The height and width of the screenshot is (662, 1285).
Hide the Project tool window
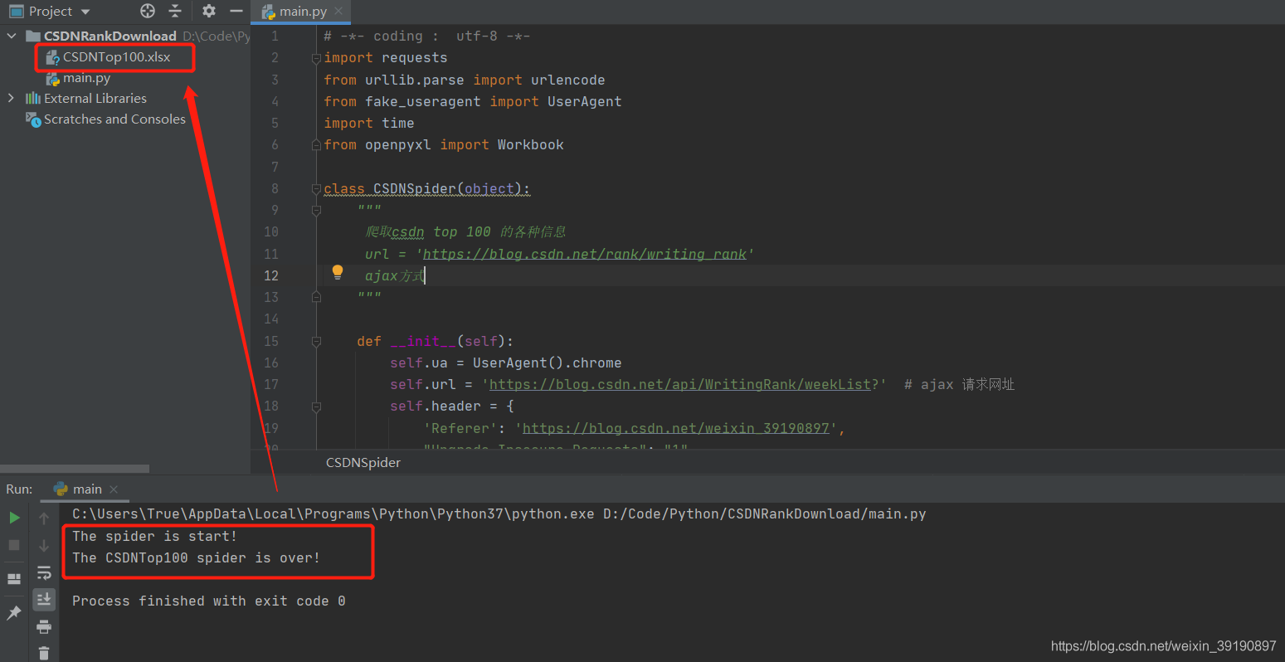click(236, 11)
